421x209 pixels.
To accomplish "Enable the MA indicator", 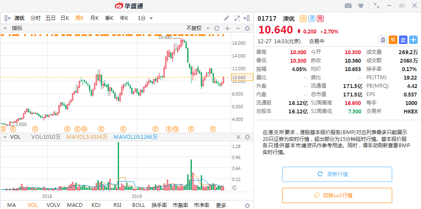I will click(11, 205).
